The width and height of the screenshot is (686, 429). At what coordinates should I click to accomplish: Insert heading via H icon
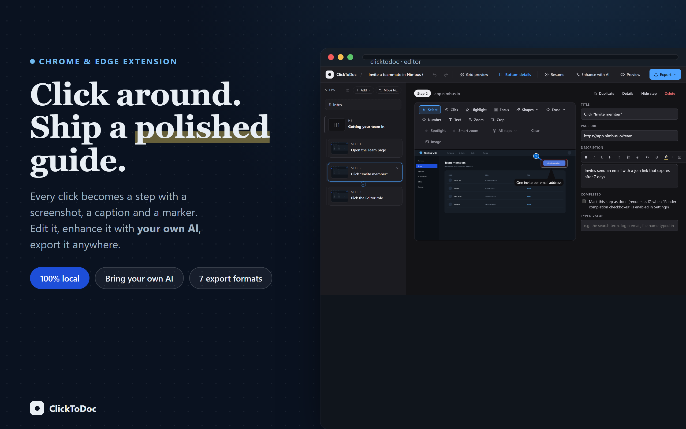click(610, 157)
